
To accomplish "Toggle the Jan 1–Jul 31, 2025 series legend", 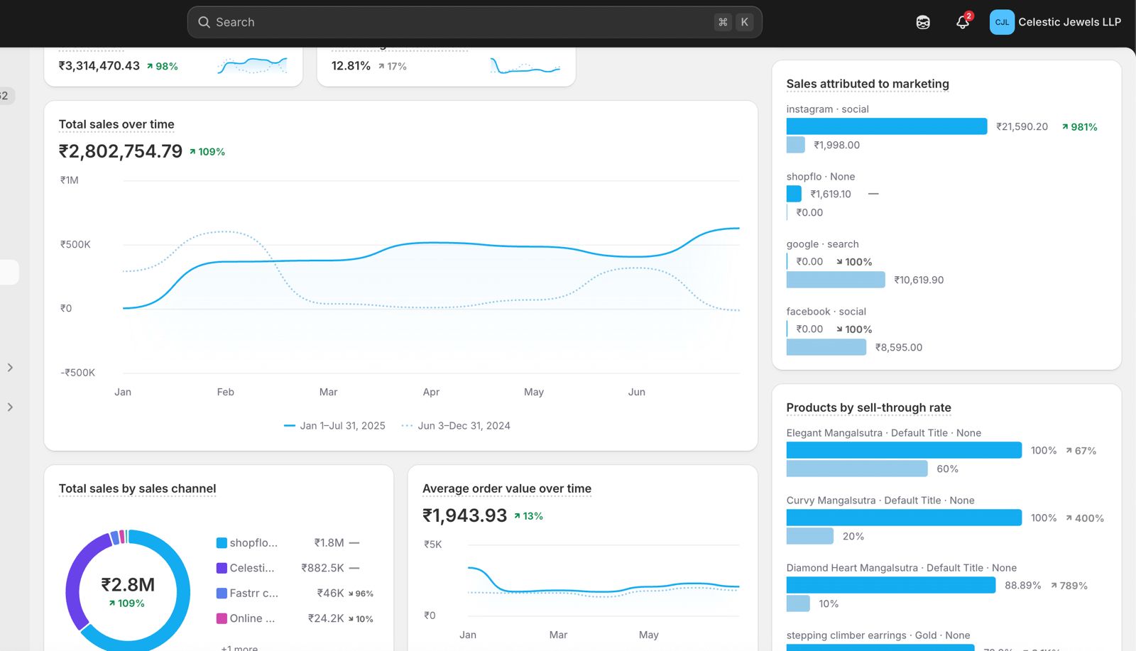I will 334,425.
